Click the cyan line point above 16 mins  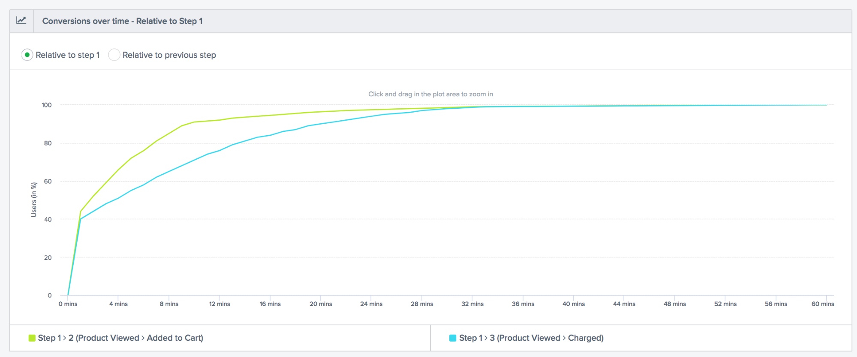pos(270,135)
